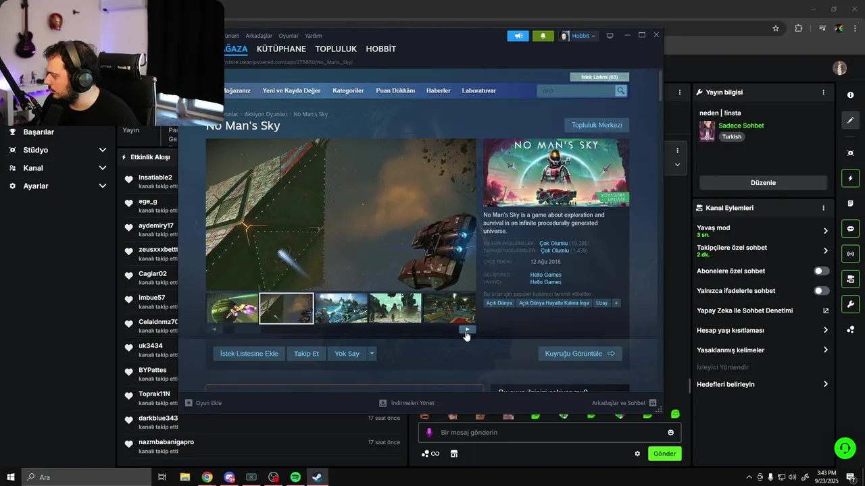Click the Steam announcements megaphone icon
The height and width of the screenshot is (486, 865).
(518, 36)
